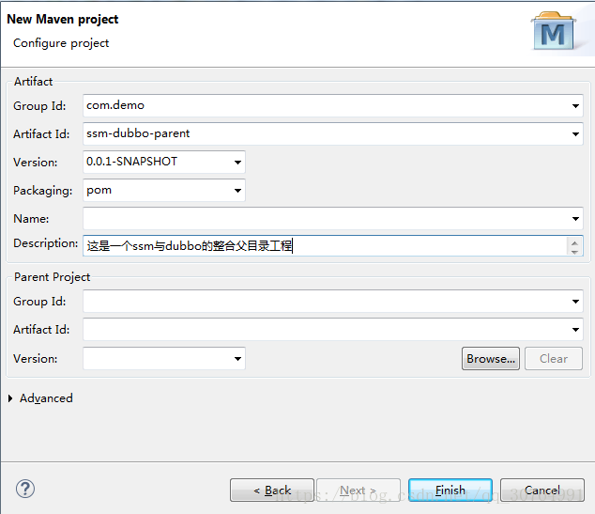Click the Cancel button

(542, 491)
